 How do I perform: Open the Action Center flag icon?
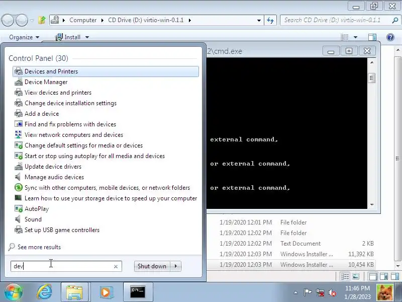pos(308,292)
